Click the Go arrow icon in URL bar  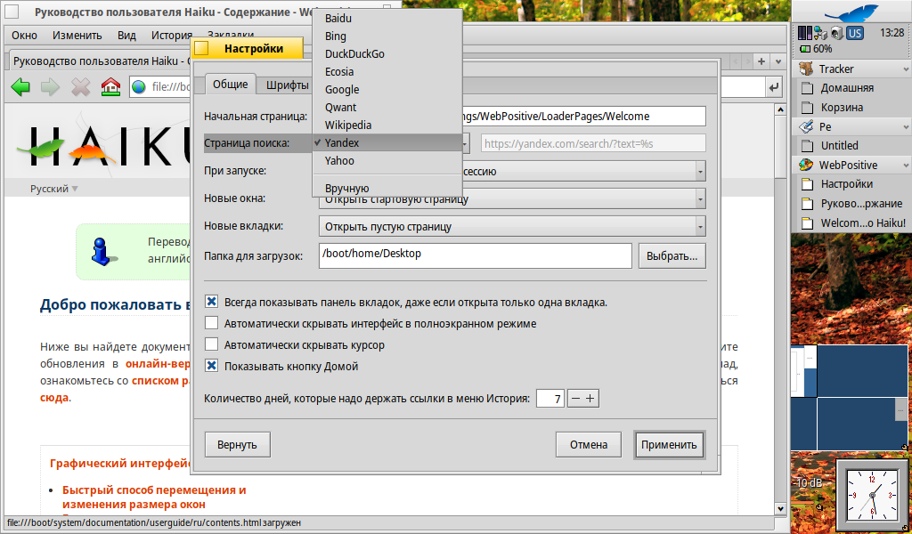pos(774,86)
